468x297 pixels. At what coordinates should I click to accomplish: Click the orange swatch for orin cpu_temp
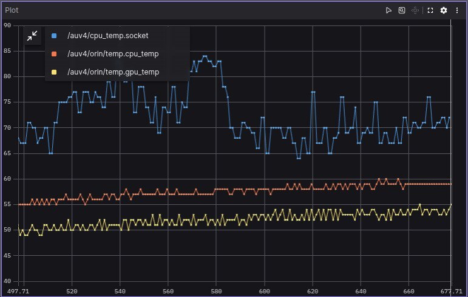click(x=54, y=54)
